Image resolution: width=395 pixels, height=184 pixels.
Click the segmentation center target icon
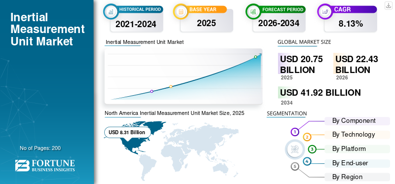tap(293, 149)
